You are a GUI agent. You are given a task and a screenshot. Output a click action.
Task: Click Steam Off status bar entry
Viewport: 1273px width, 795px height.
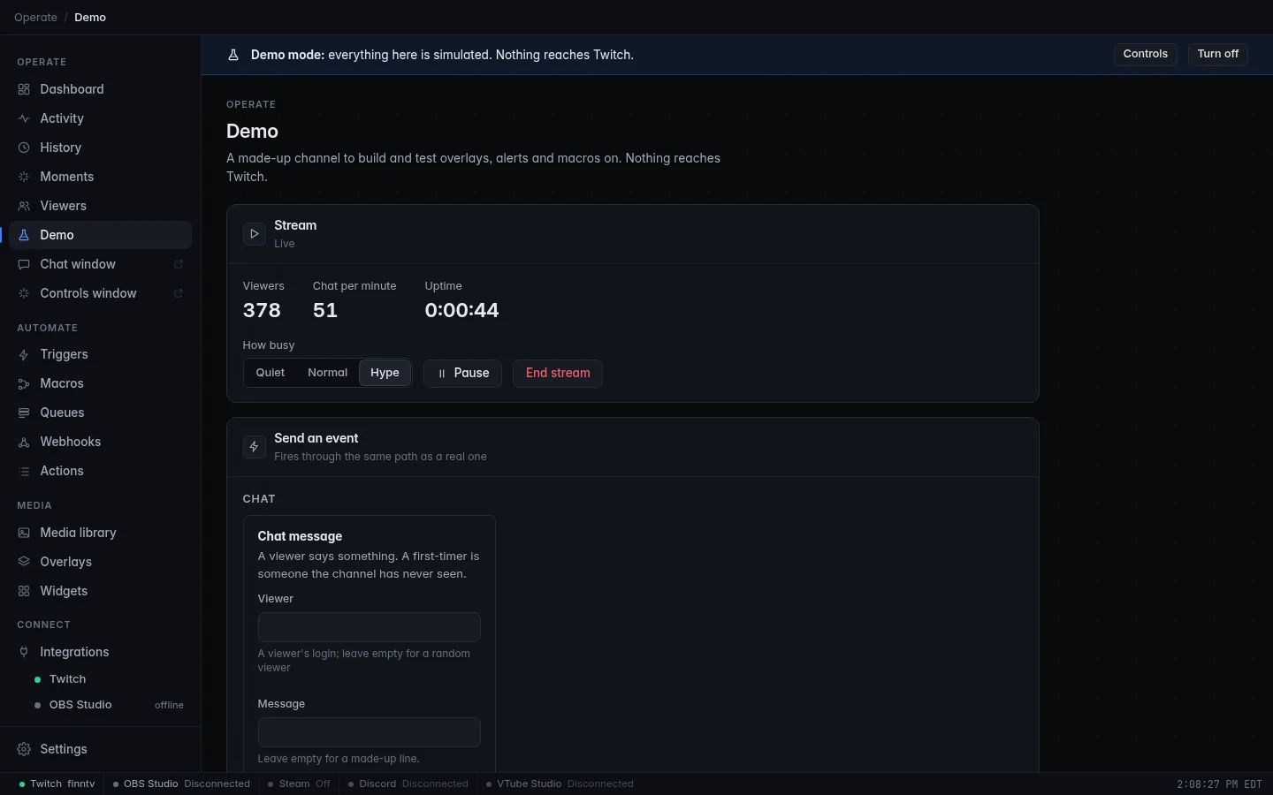(x=299, y=784)
